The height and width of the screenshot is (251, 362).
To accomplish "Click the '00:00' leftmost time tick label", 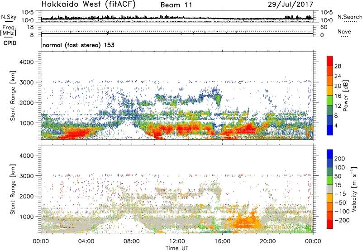I will pos(41,241).
